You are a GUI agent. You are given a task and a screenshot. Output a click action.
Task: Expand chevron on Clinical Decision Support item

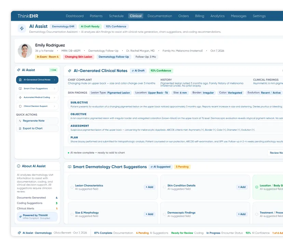point(54,106)
